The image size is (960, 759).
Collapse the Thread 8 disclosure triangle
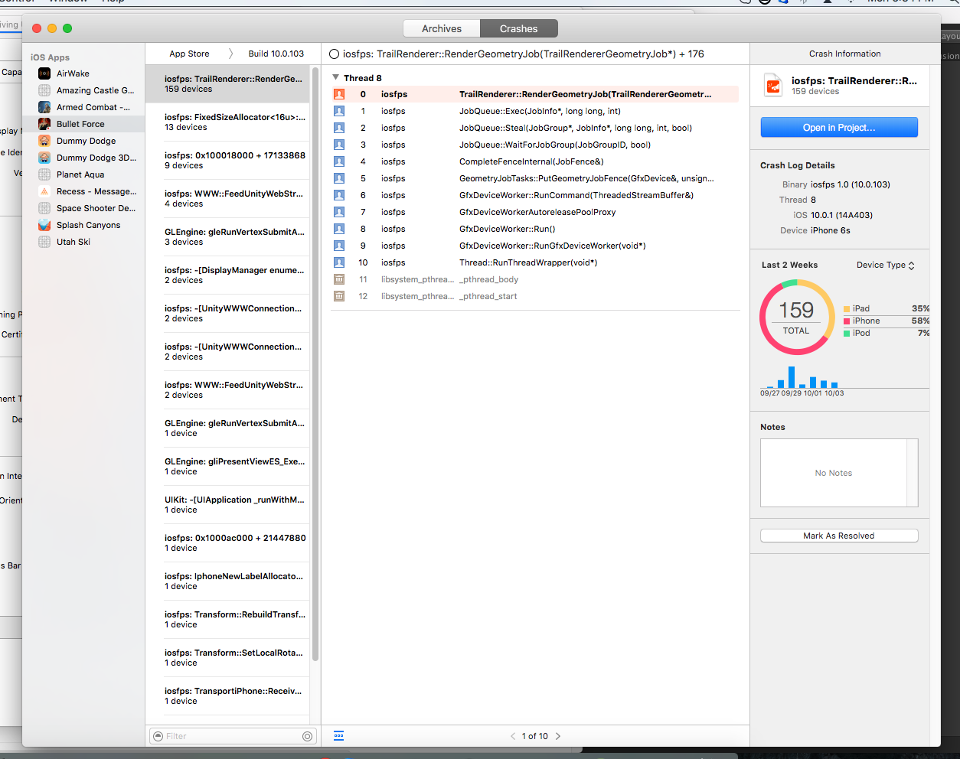(x=335, y=77)
